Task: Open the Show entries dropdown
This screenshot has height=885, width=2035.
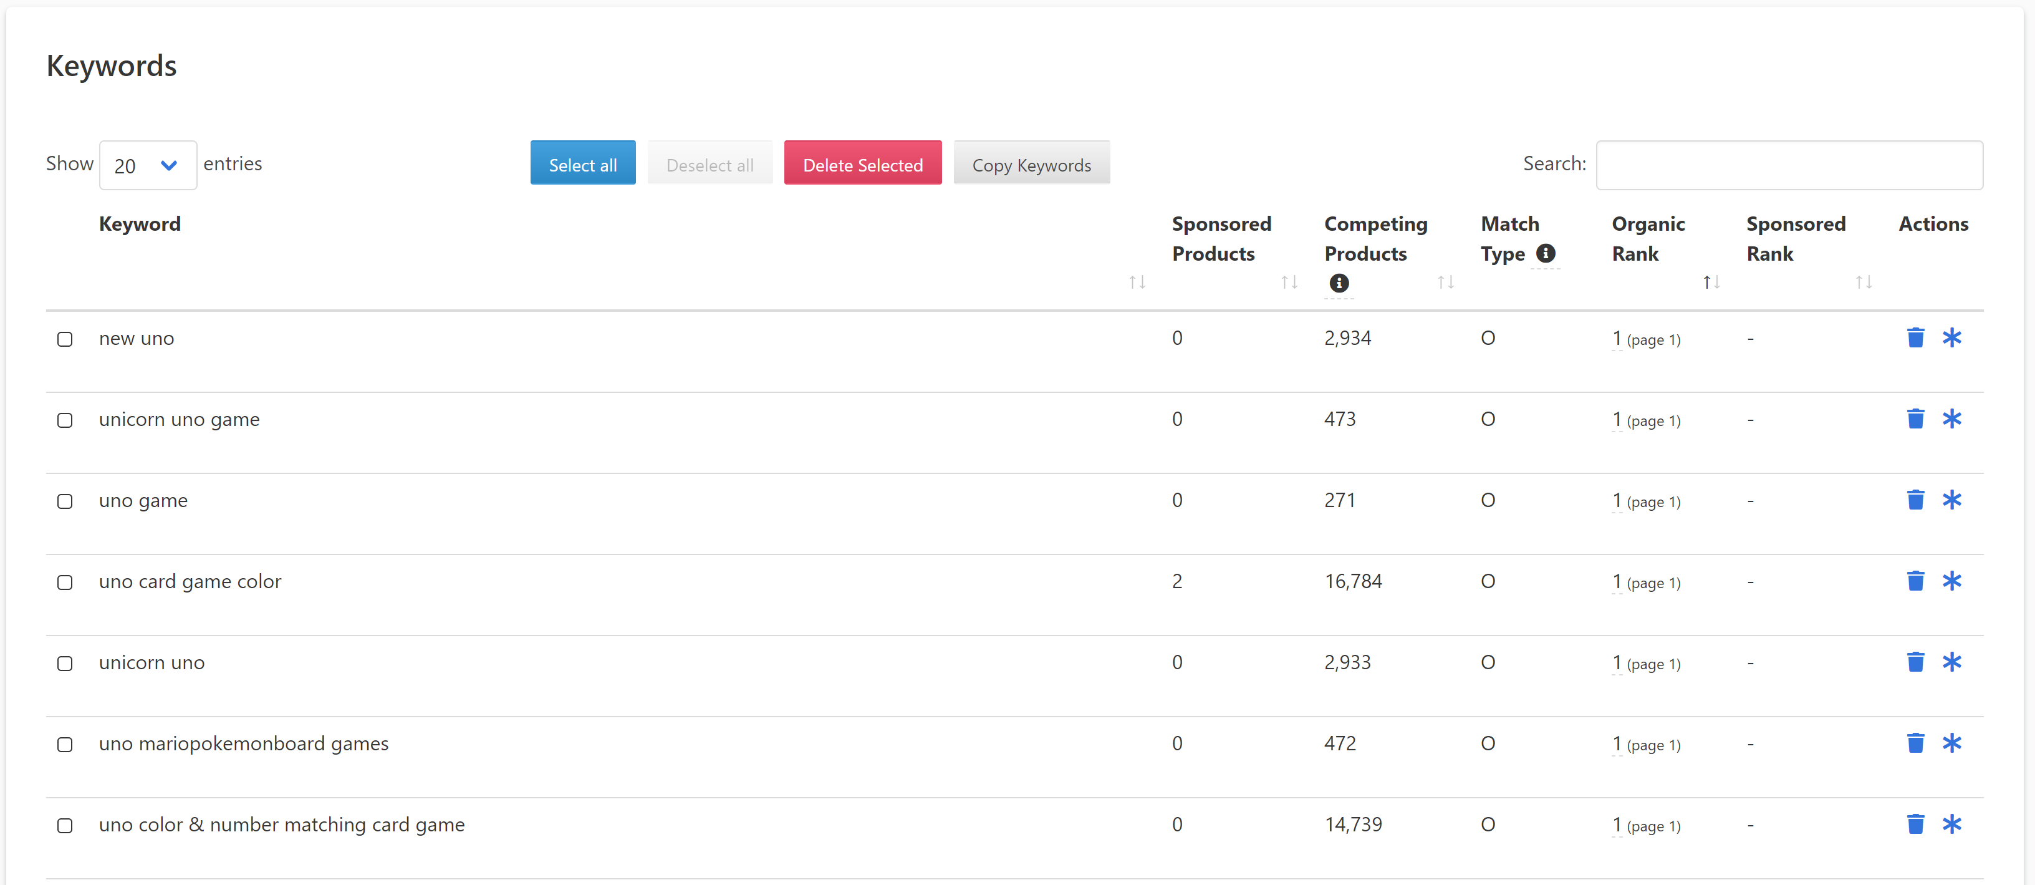Action: (x=148, y=165)
